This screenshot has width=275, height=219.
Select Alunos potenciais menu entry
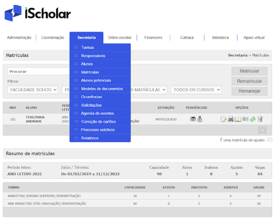pos(100,80)
